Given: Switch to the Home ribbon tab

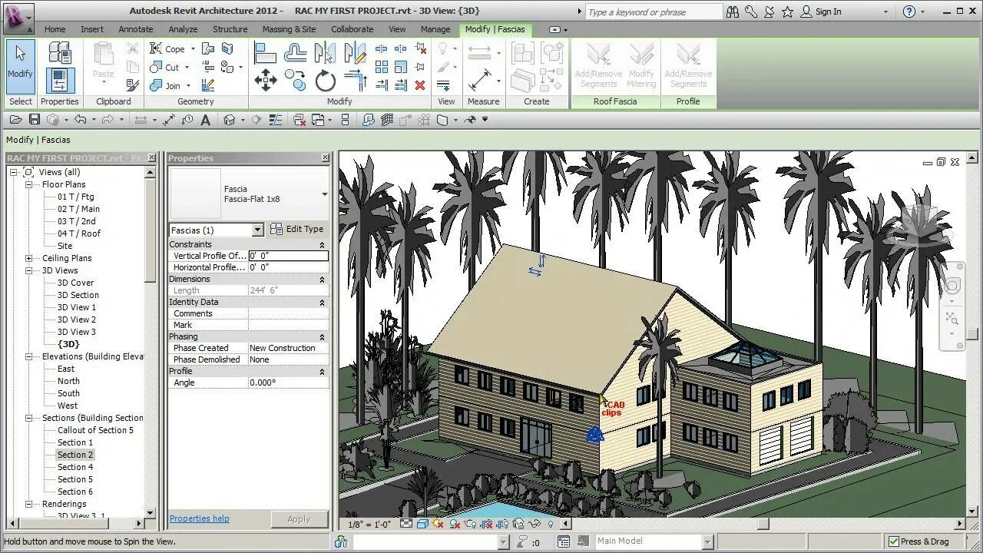Looking at the screenshot, I should tap(55, 29).
